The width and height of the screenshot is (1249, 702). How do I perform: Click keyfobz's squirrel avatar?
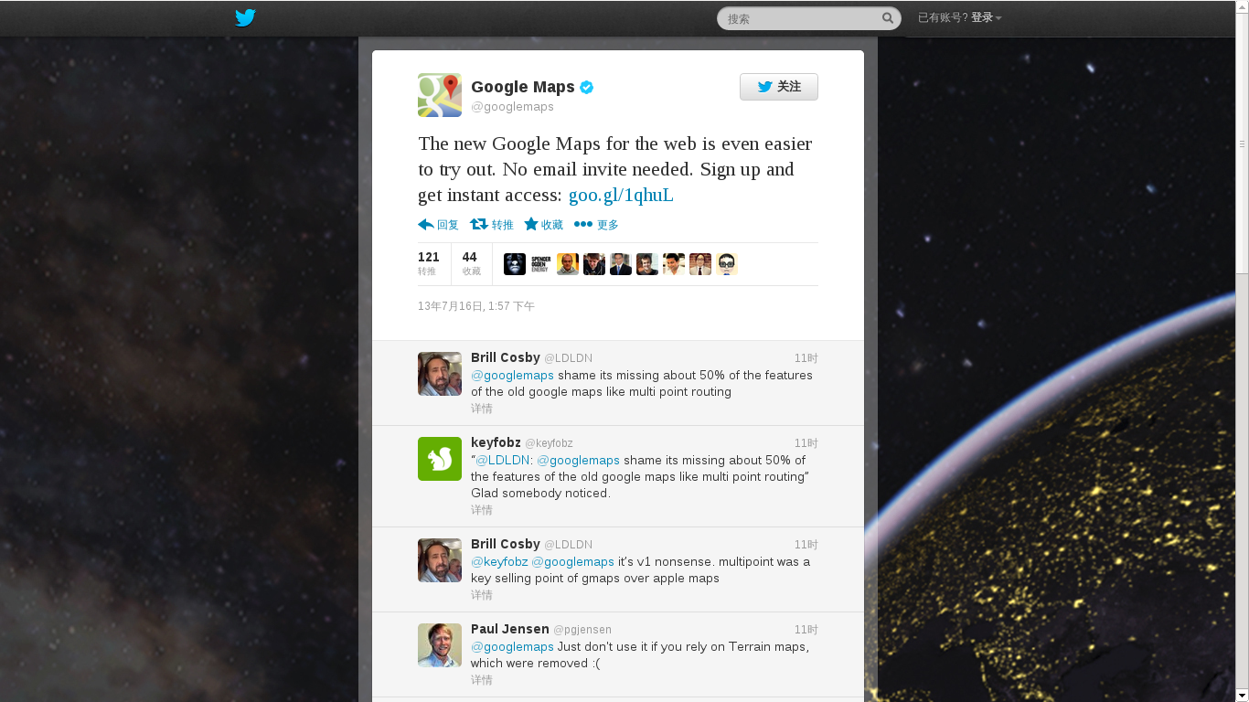[x=440, y=459]
